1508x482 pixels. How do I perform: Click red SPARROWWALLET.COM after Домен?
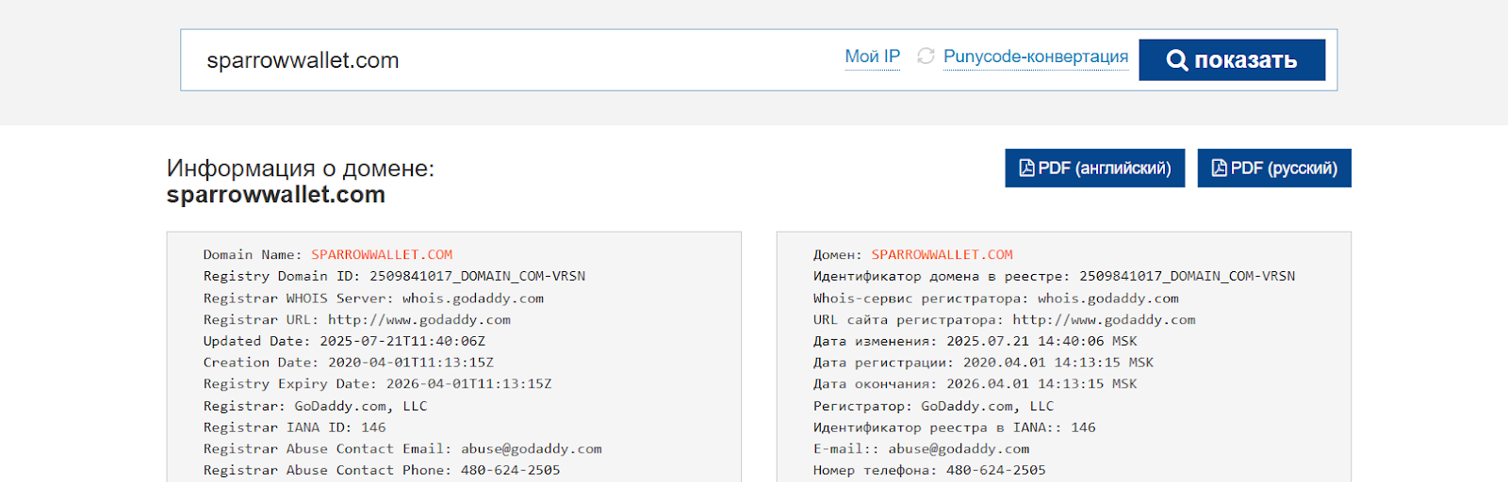[x=942, y=255]
